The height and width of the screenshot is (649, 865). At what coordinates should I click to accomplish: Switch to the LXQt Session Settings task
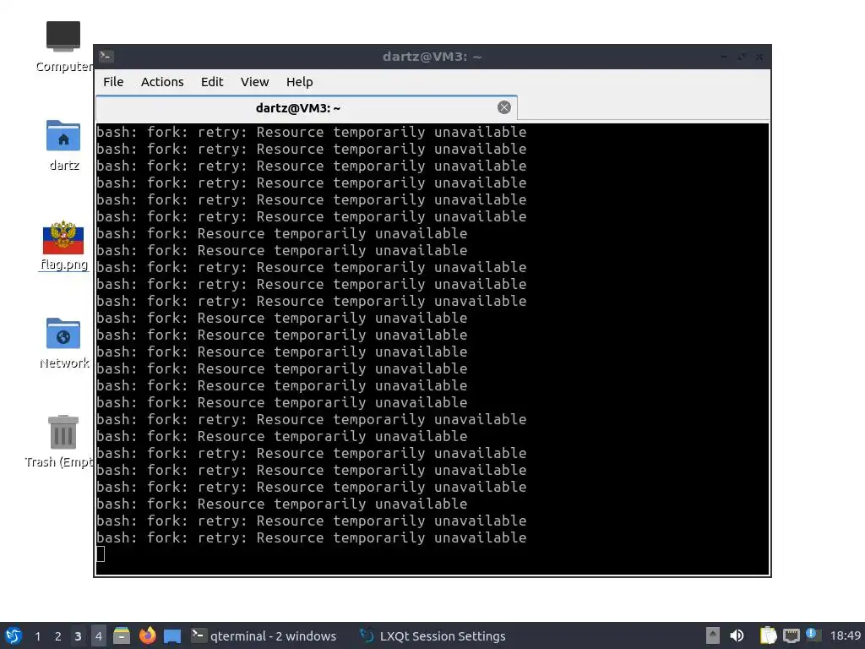(432, 635)
